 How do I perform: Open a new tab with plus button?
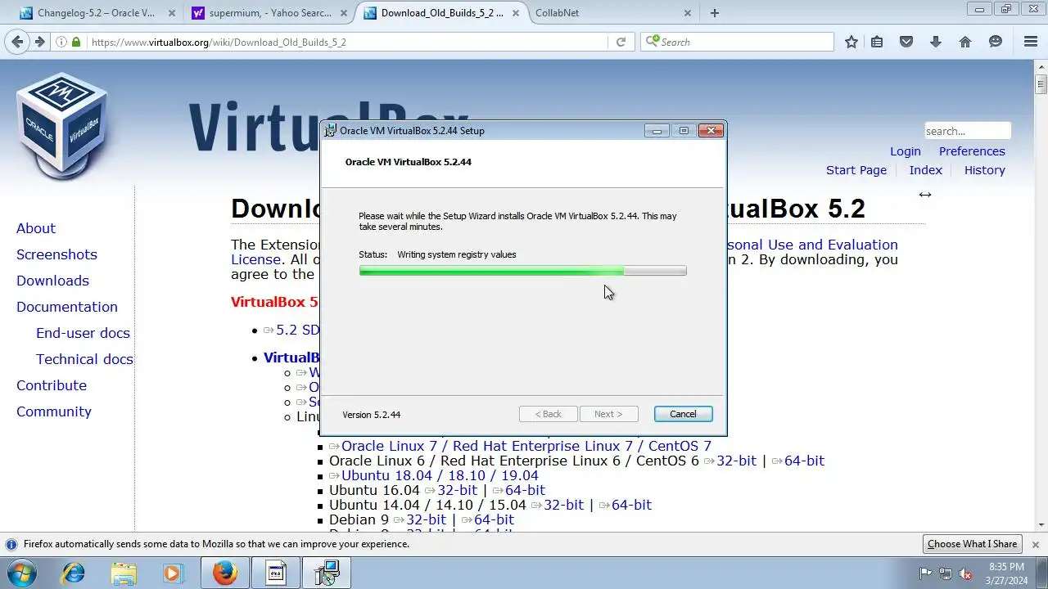715,13
